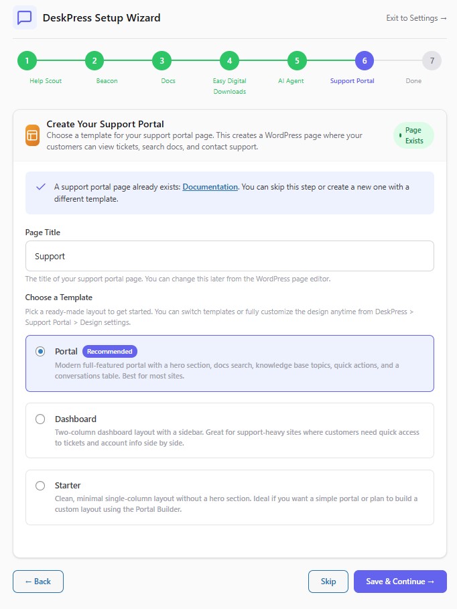Open step 4 Easy Digital Downloads

pyautogui.click(x=229, y=61)
